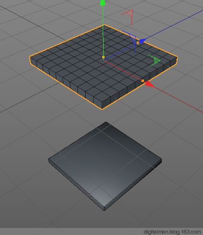
Task: Select the smooth rounded slab below
Action: coord(105,166)
